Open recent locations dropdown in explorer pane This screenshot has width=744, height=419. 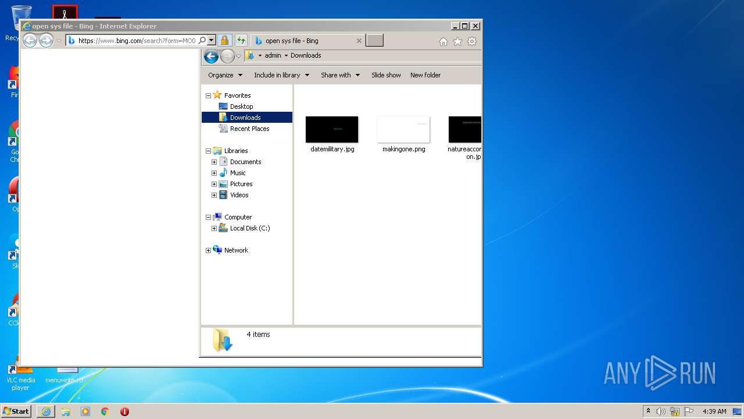pos(238,56)
